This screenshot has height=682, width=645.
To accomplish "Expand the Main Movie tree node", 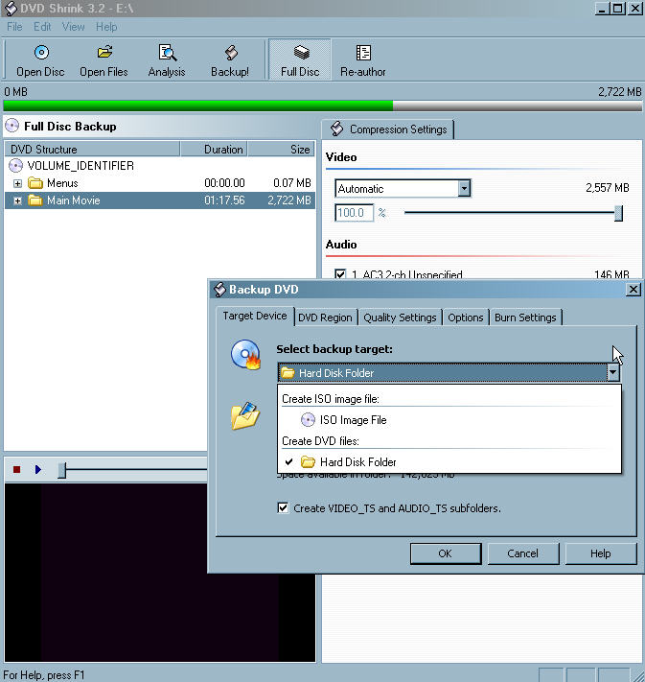I will coord(17,200).
